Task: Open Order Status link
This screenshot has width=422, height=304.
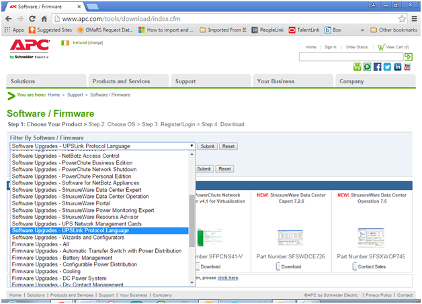Action: (x=357, y=47)
